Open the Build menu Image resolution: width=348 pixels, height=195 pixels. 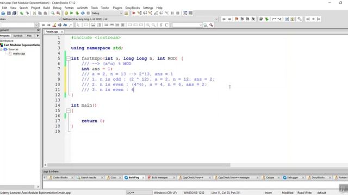46,8
